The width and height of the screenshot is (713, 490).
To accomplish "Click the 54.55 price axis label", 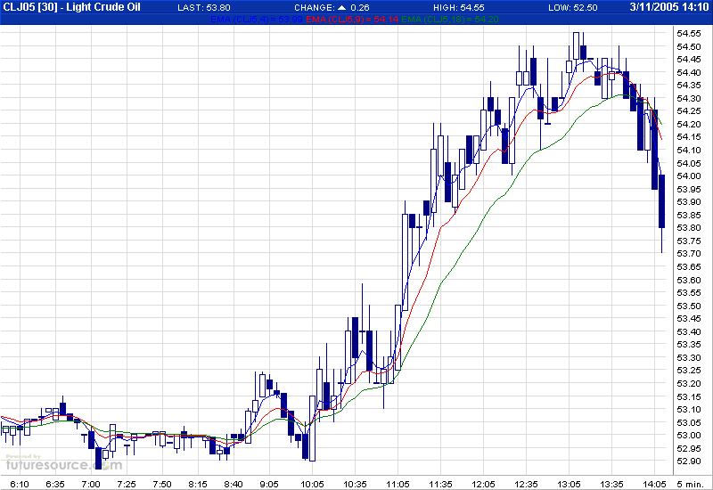I will 687,33.
